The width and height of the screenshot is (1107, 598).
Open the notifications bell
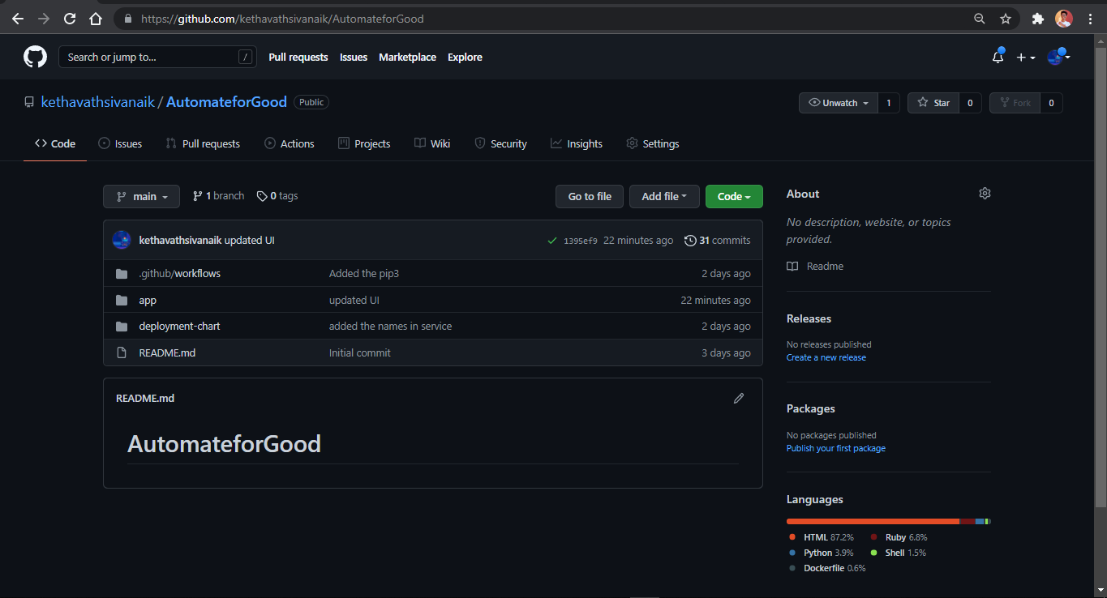(x=998, y=57)
